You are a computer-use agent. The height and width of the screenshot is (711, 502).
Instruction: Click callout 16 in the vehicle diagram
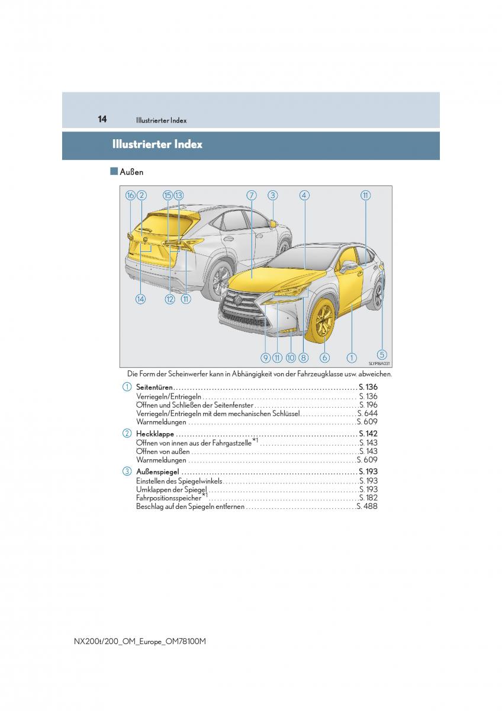click(130, 195)
